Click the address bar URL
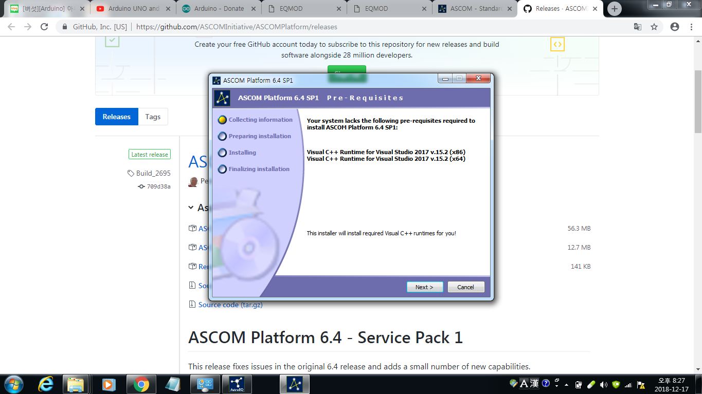This screenshot has width=702, height=394. (237, 27)
